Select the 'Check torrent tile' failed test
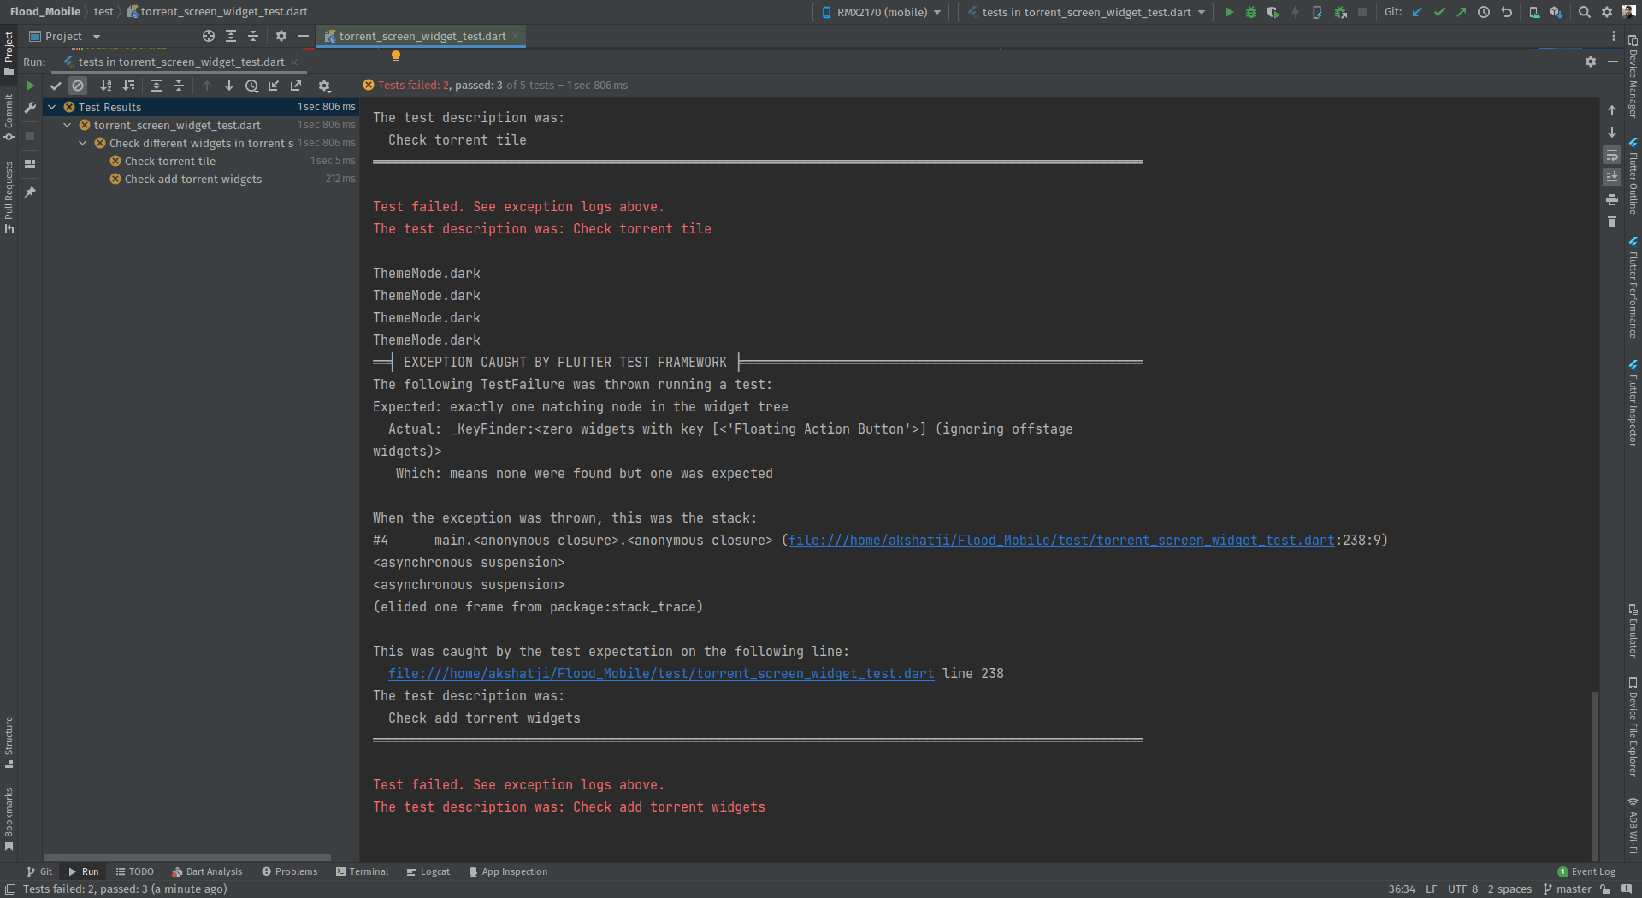Screen dimensions: 1642x898 tap(170, 161)
